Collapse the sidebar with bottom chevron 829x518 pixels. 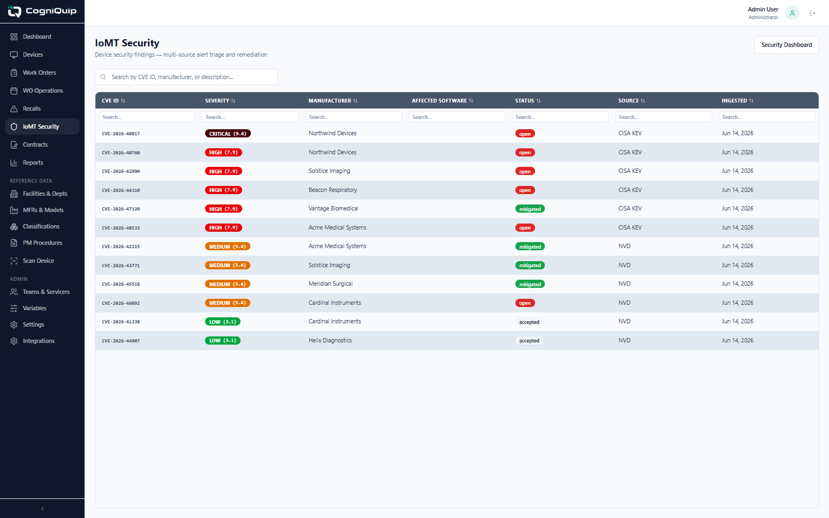click(x=43, y=509)
